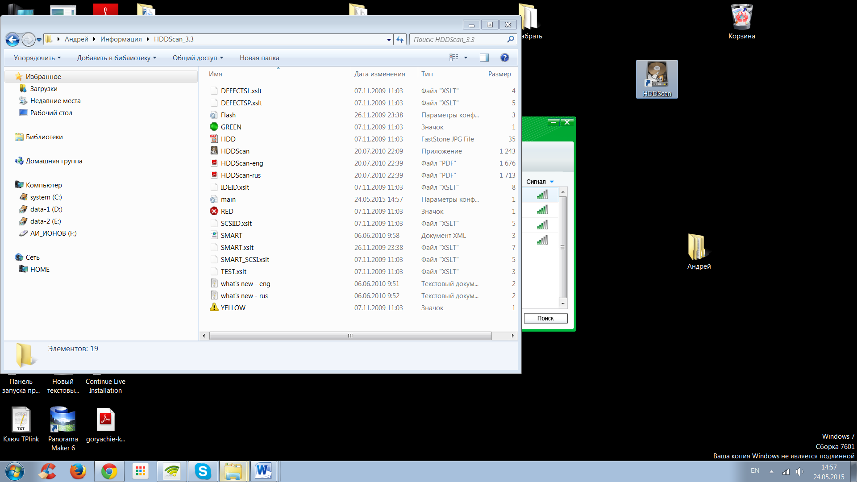Open the АИ_ИОНОВ (F:) removable drive
Screen dimensions: 857x482
[x=53, y=233]
